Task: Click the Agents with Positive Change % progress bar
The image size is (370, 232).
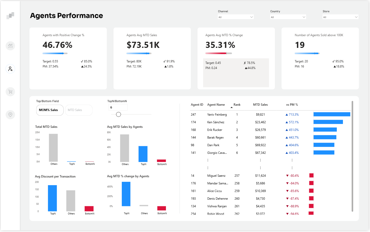Action: (55, 53)
